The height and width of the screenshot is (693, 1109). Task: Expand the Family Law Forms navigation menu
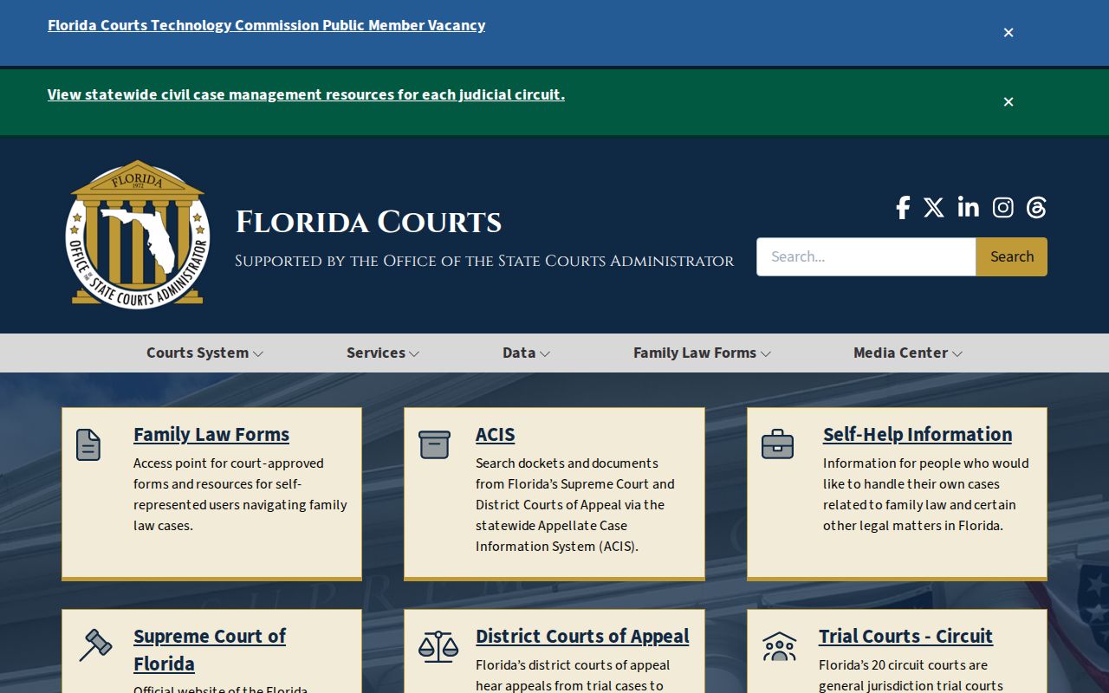pyautogui.click(x=702, y=353)
